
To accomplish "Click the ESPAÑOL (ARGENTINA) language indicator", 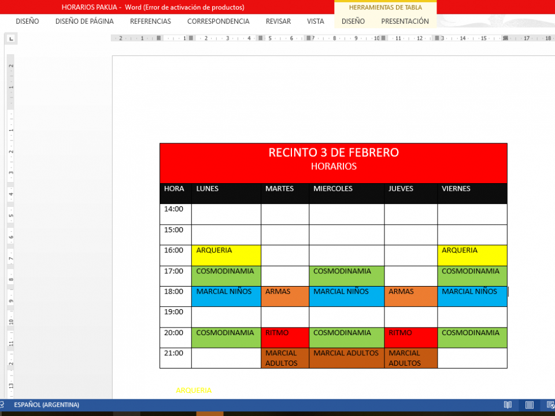I will 46,404.
